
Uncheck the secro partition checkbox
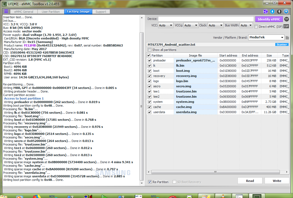(149, 86)
